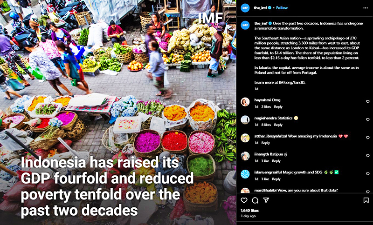The height and width of the screenshot is (225, 373).
Task: Like atthar_ibnsyahrizal's comment heart
Action: 367,138
